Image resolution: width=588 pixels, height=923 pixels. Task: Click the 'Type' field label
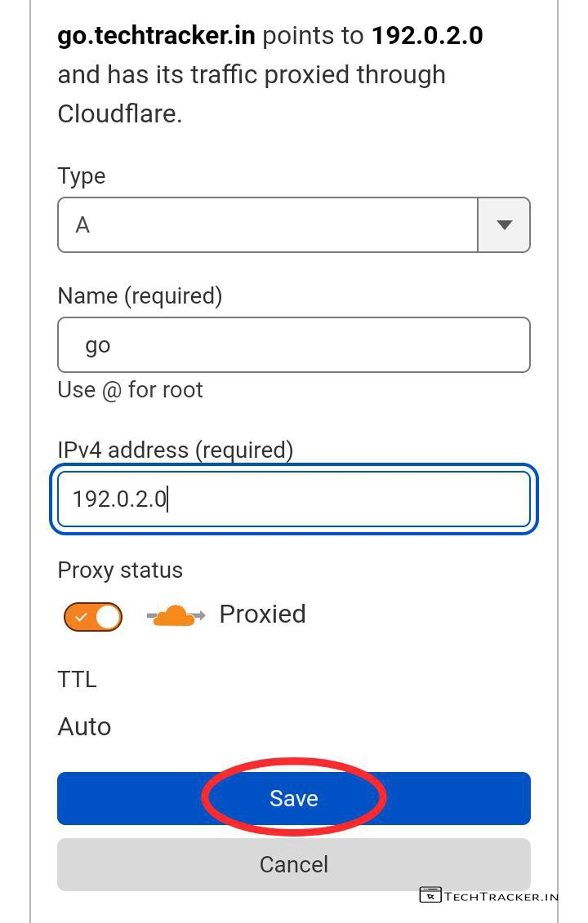[x=81, y=176]
